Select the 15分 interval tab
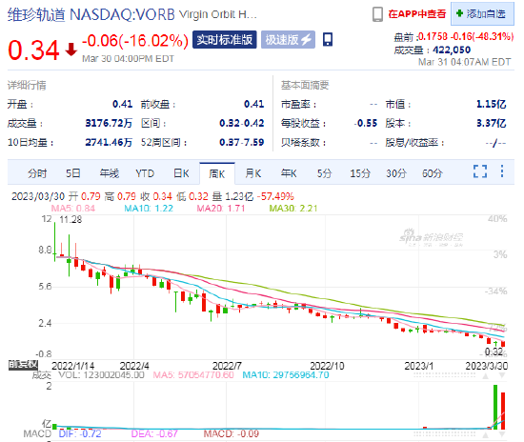The width and height of the screenshot is (524, 442). (x=360, y=173)
